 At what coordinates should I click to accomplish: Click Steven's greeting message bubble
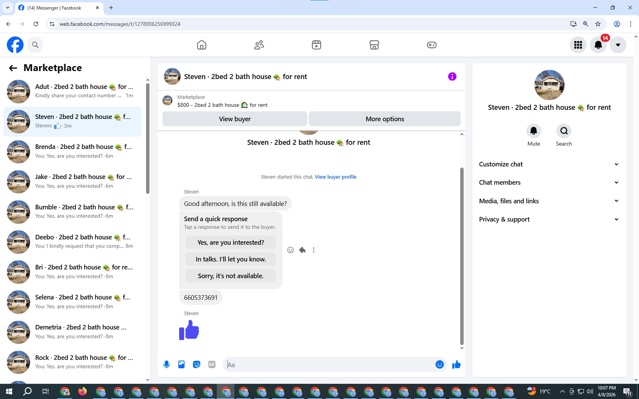(x=235, y=204)
